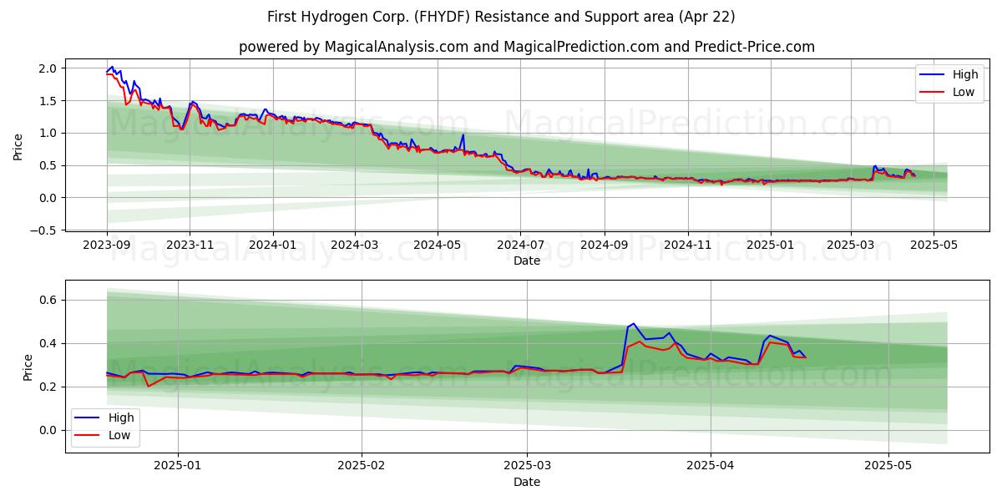Click the '2025-05' x-axis label on top chart
The image size is (1002, 501).
pos(933,245)
